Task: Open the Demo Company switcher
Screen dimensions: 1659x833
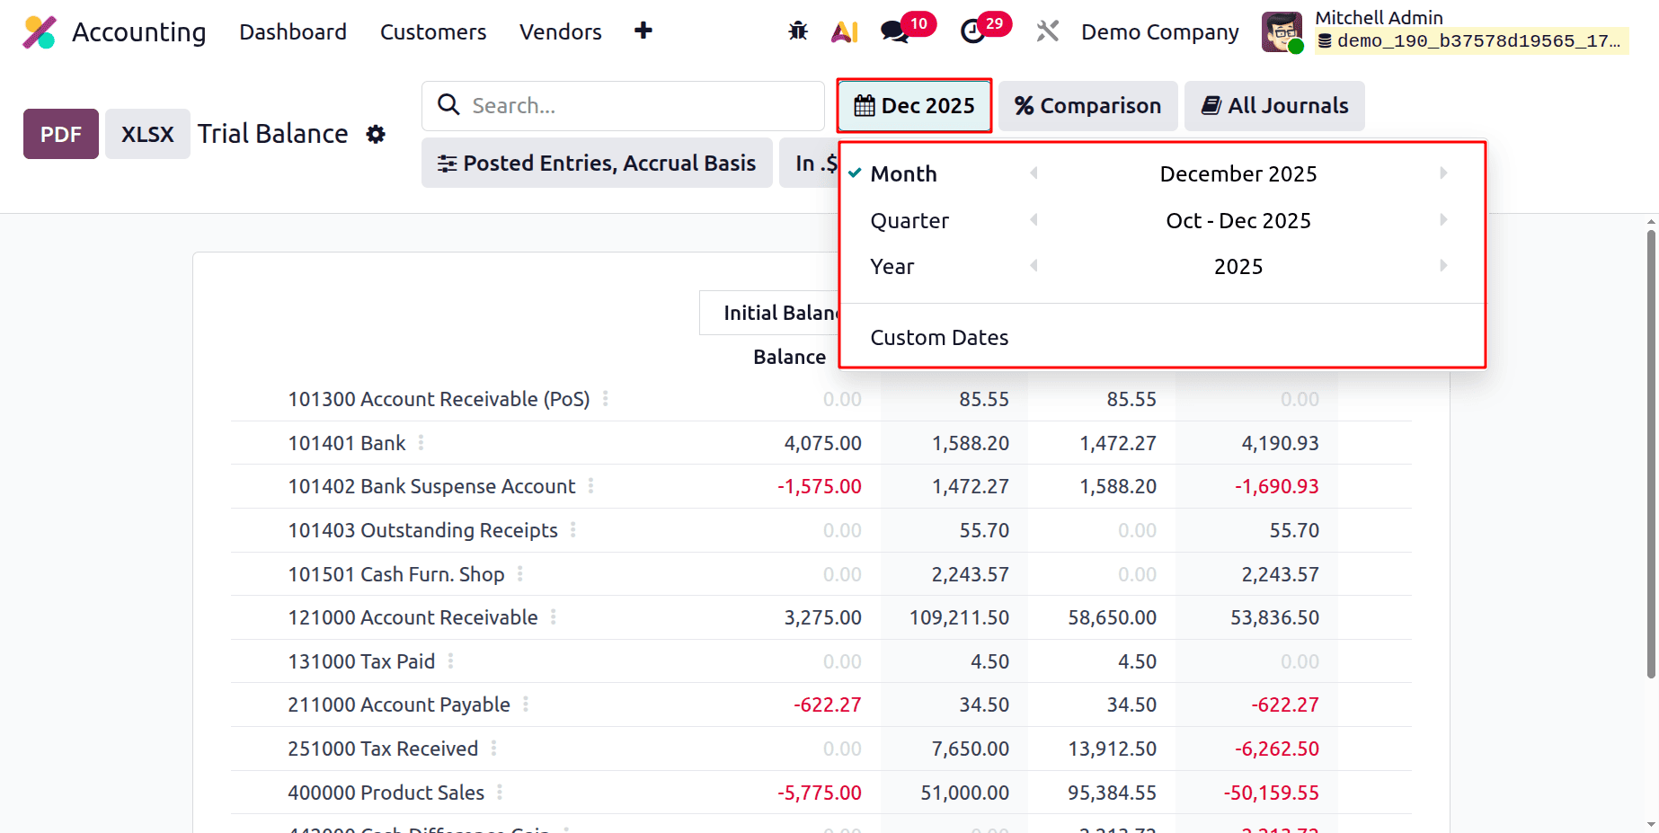Action: (1159, 31)
